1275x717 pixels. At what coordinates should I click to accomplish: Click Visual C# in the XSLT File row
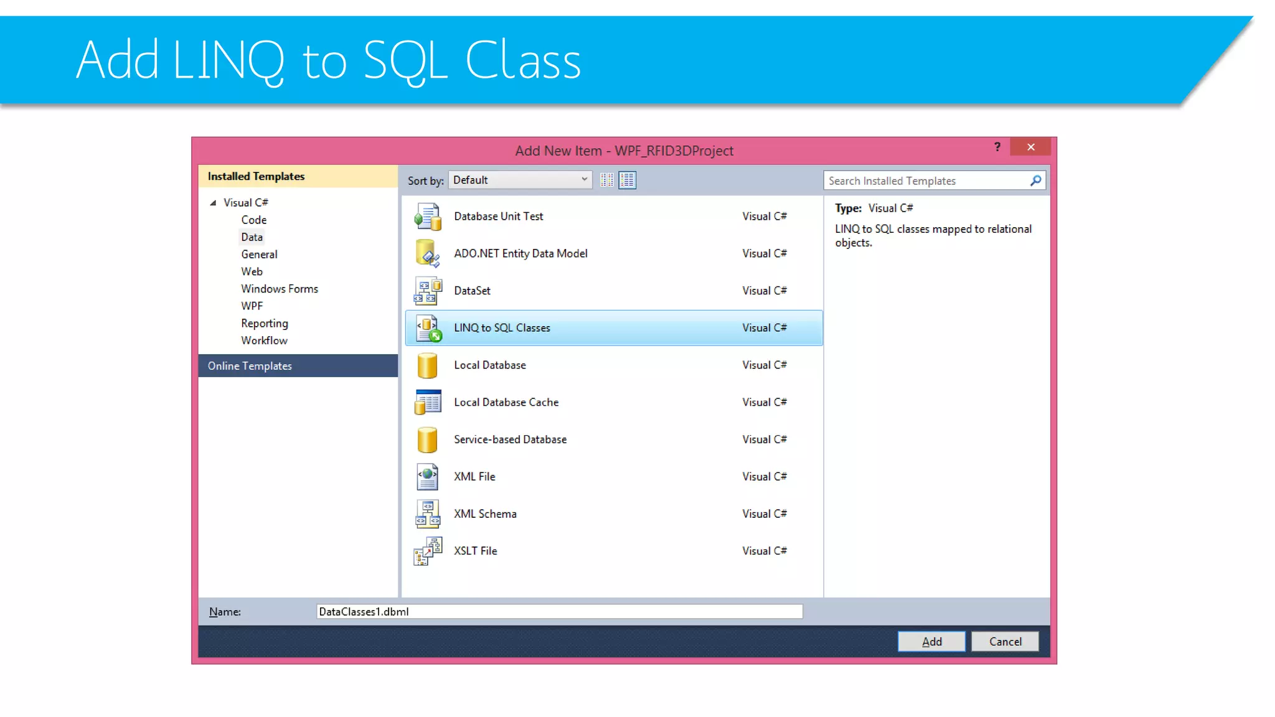click(x=765, y=551)
